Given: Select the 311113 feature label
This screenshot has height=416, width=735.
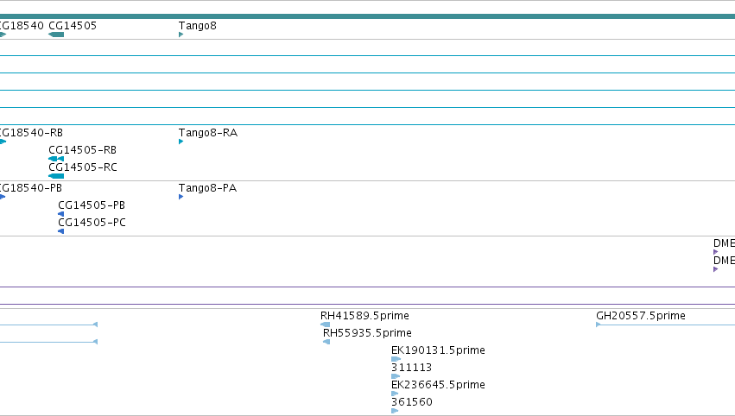Looking at the screenshot, I should tap(412, 368).
